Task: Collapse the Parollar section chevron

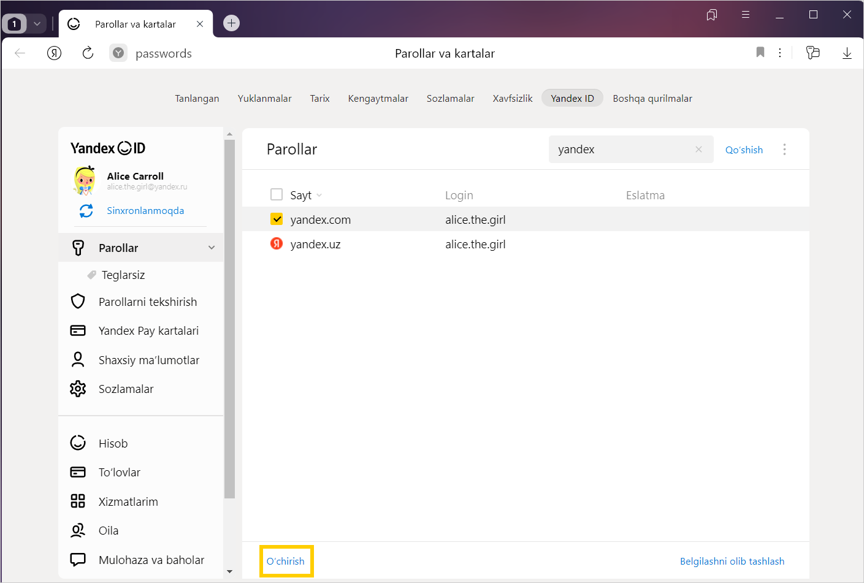Action: click(x=212, y=248)
